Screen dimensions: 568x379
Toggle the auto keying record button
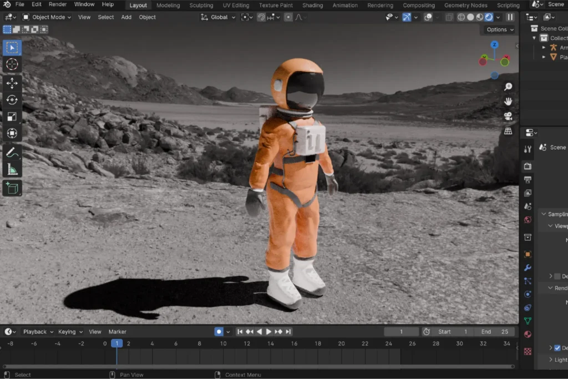[219, 332]
